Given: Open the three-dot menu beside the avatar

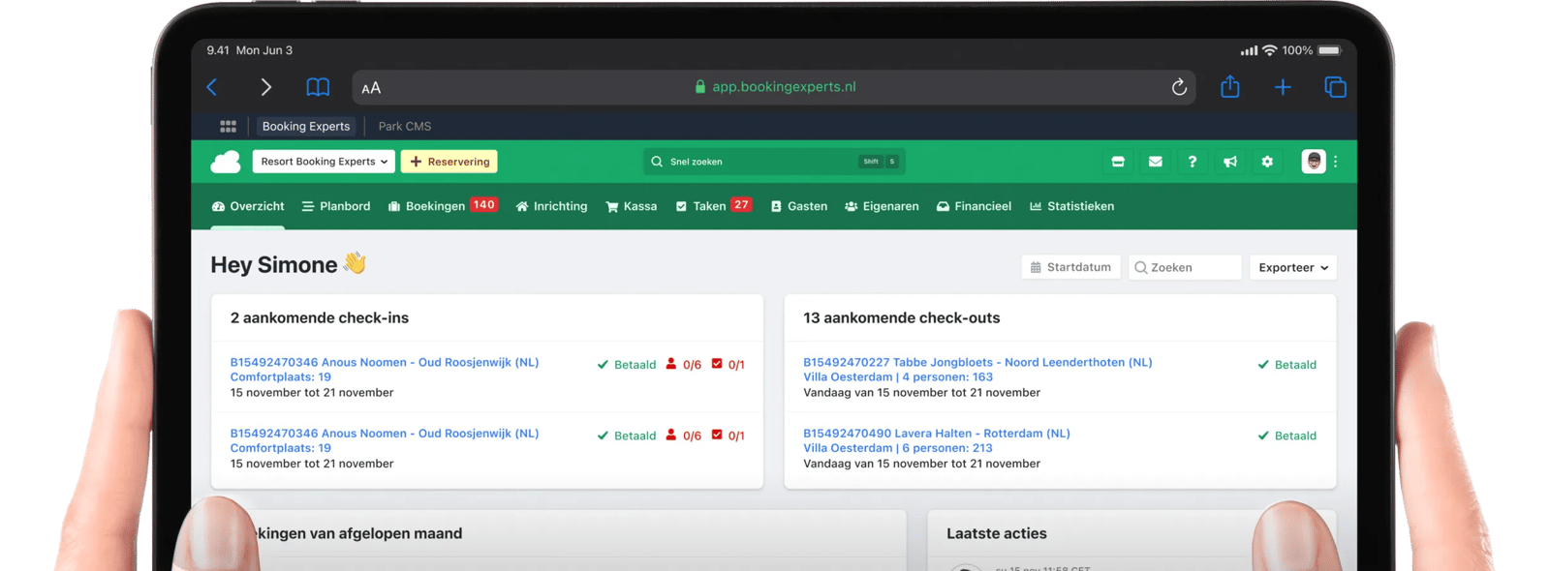Looking at the screenshot, I should 1336,162.
